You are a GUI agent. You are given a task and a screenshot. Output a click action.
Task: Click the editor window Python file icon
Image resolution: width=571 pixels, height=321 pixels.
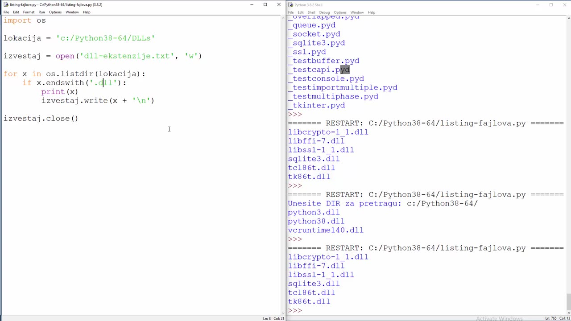tap(6, 4)
